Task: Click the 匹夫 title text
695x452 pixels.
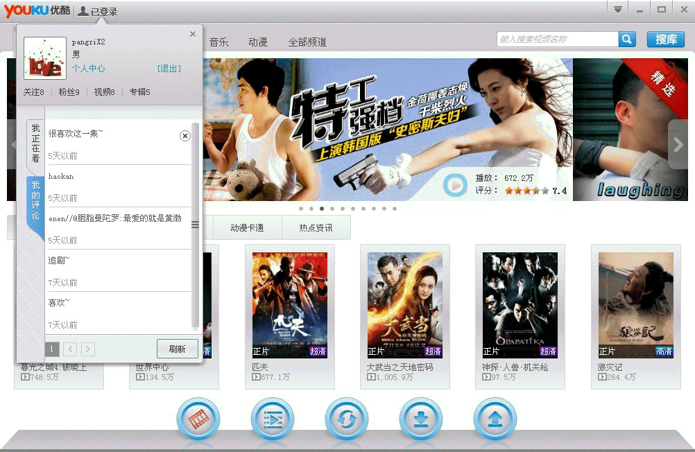Action: click(x=260, y=367)
